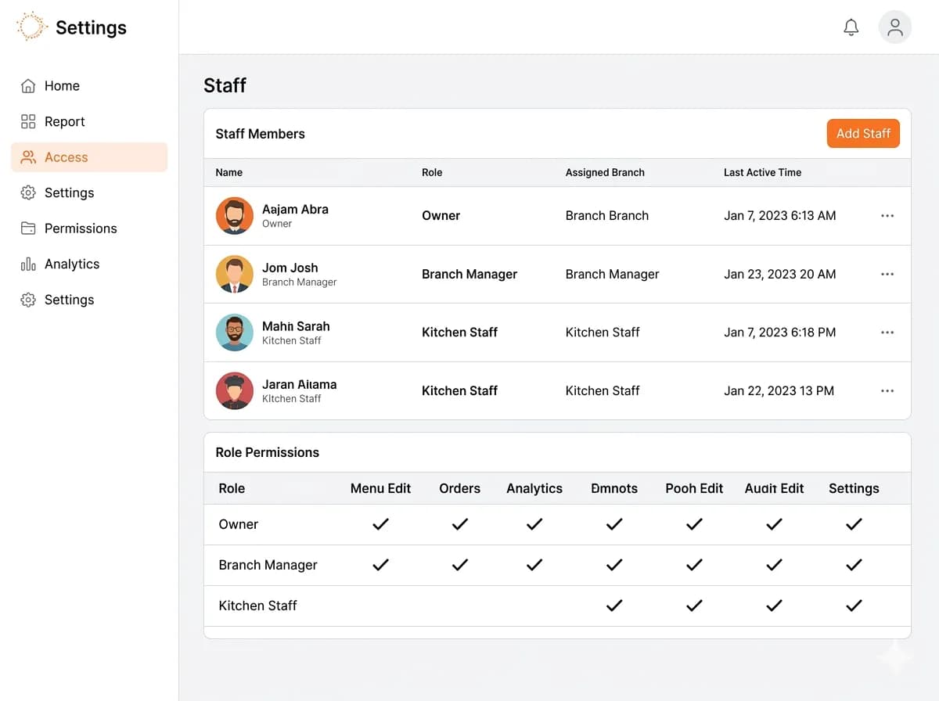The height and width of the screenshot is (701, 939).
Task: Toggle Kitchen Staff's Settings checkmark
Action: 854,606
